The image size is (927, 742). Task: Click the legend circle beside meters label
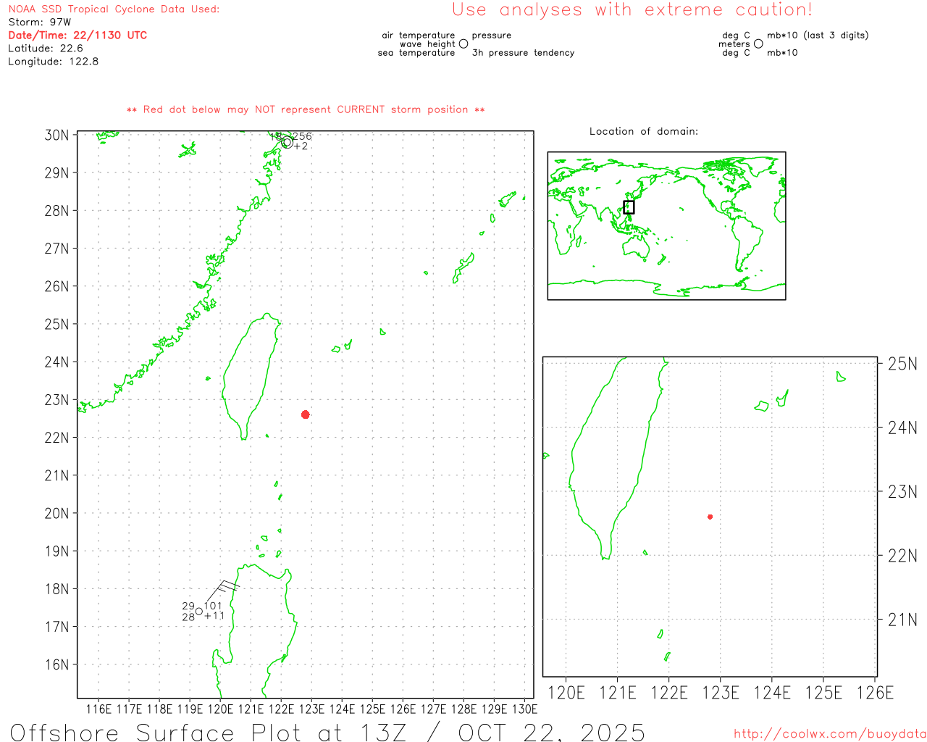[x=758, y=44]
